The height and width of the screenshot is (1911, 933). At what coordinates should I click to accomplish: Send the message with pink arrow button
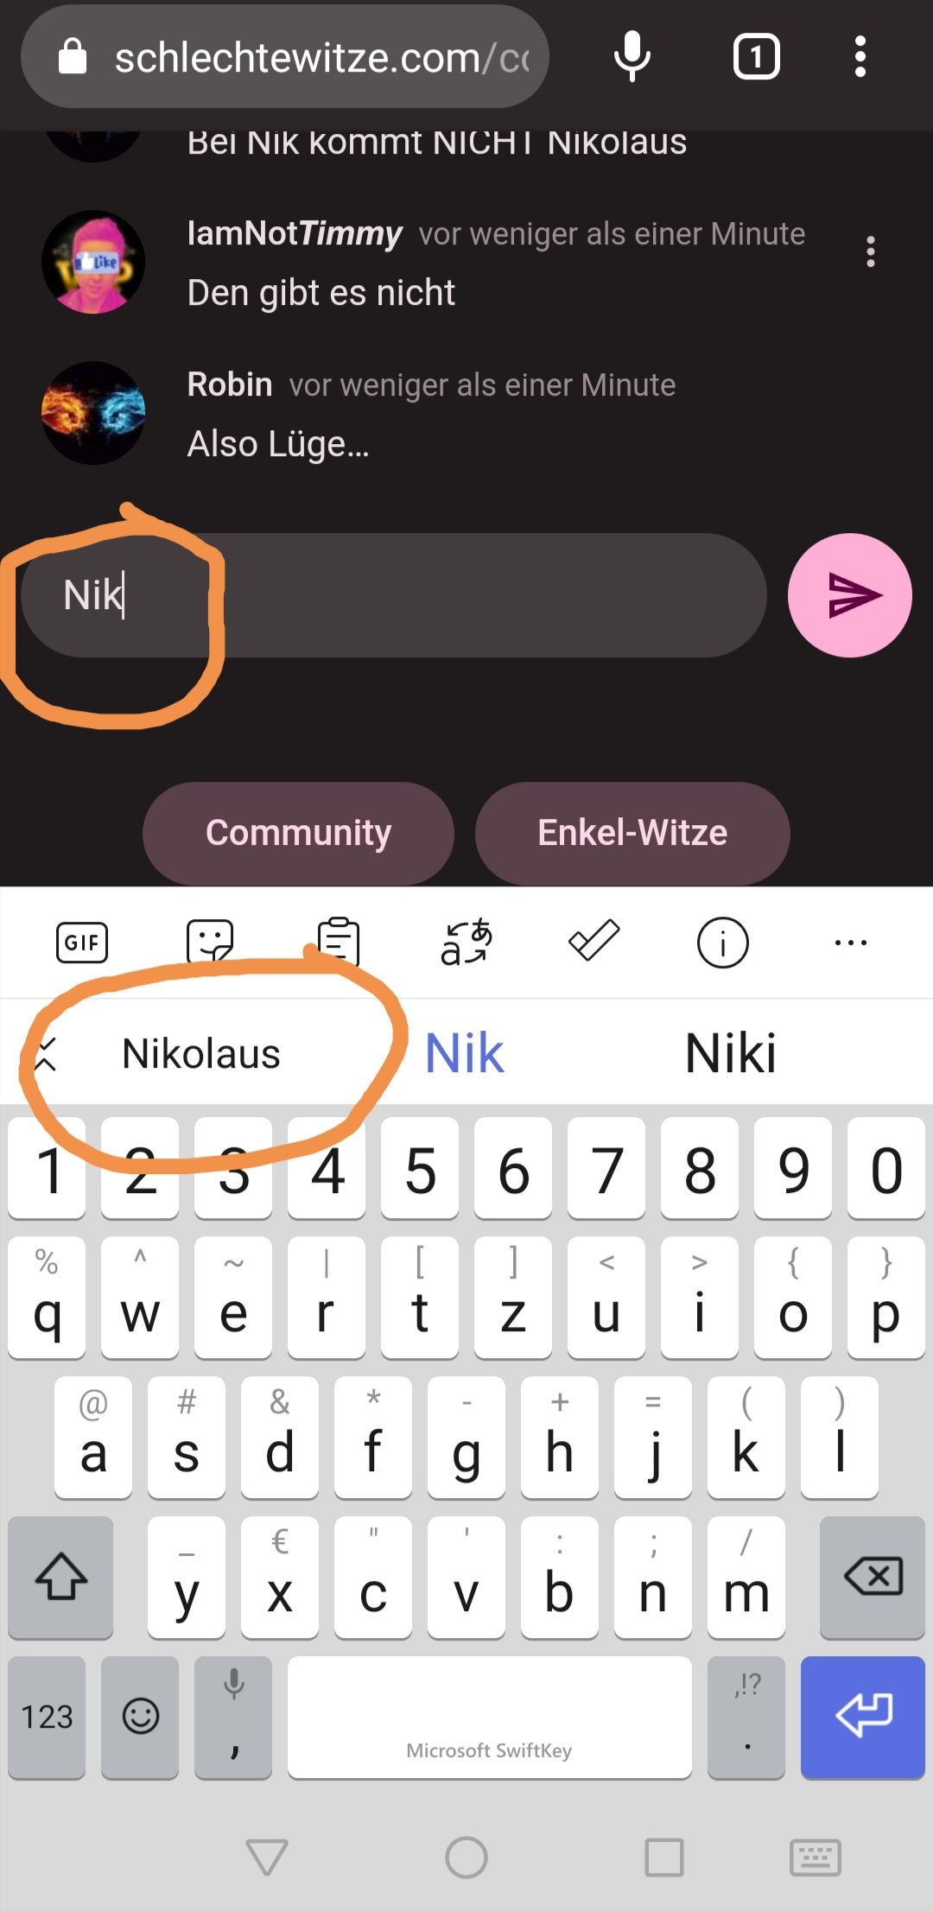click(x=850, y=595)
